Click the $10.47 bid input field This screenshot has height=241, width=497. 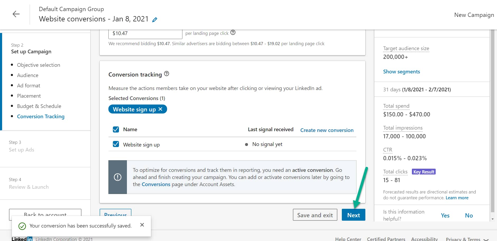tap(145, 34)
